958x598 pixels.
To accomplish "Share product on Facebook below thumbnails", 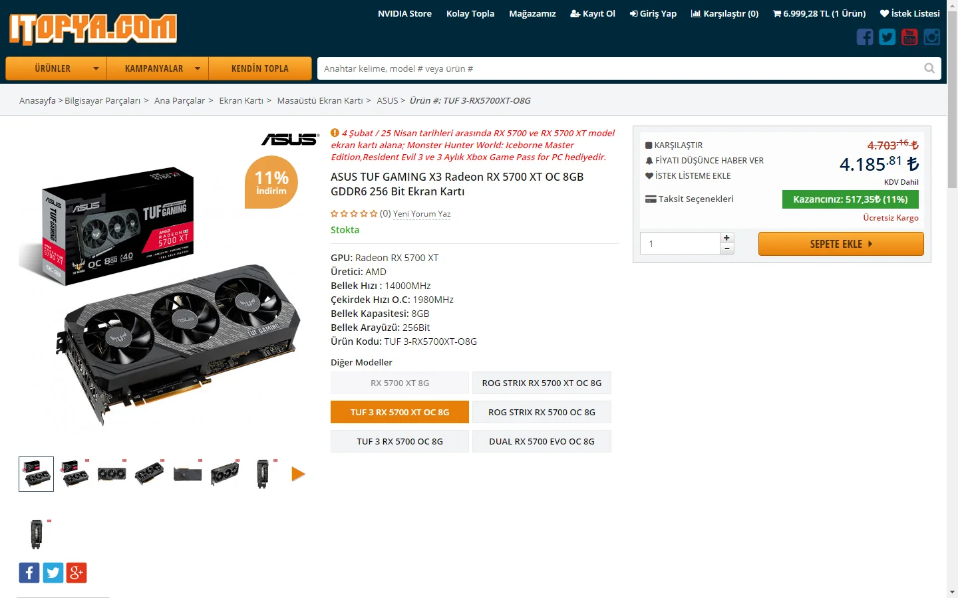I will tap(29, 573).
